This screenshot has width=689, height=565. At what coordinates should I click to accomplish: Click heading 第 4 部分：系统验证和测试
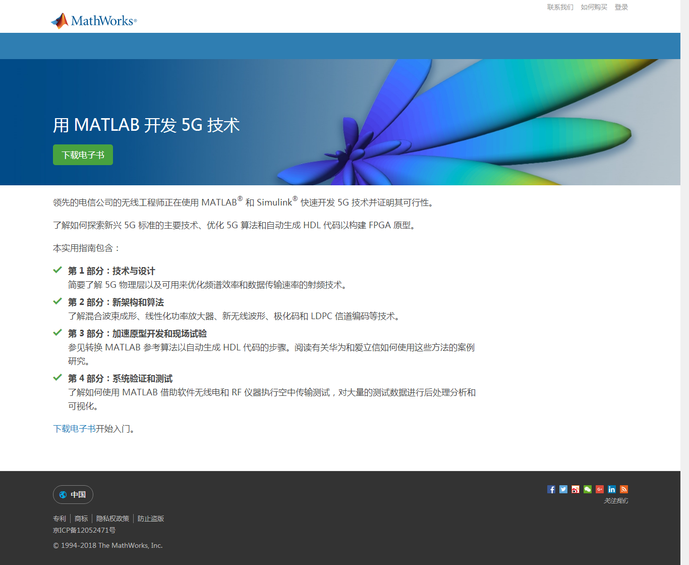(120, 379)
